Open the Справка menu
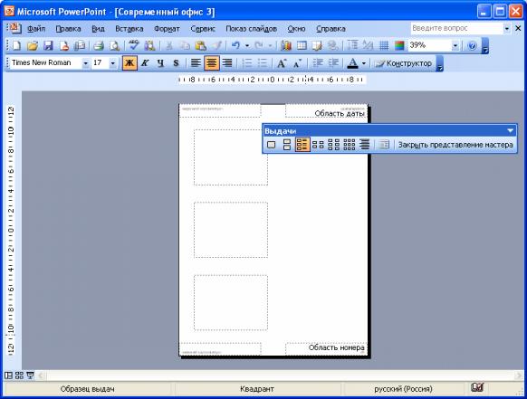The height and width of the screenshot is (399, 527). 331,29
